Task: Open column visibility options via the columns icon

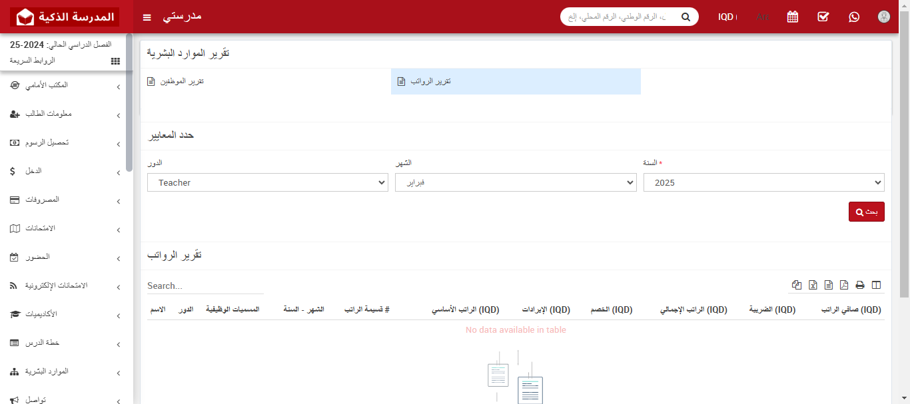Action: point(876,285)
